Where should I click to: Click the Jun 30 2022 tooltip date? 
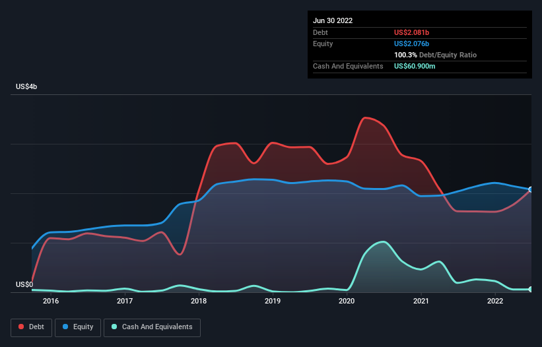pos(333,20)
